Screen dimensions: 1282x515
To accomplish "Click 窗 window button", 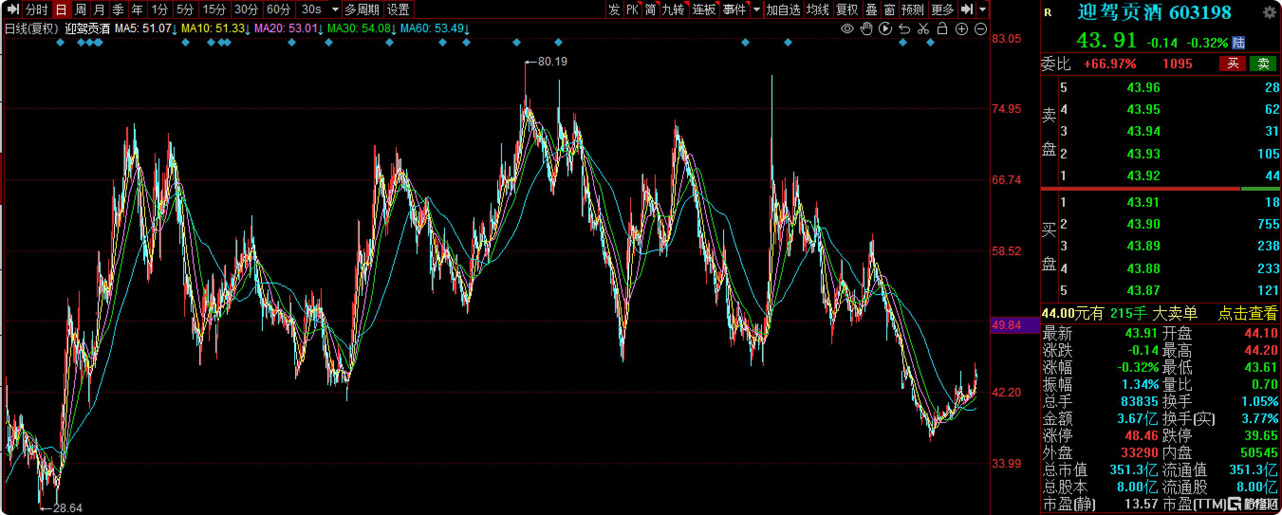I will 890,9.
